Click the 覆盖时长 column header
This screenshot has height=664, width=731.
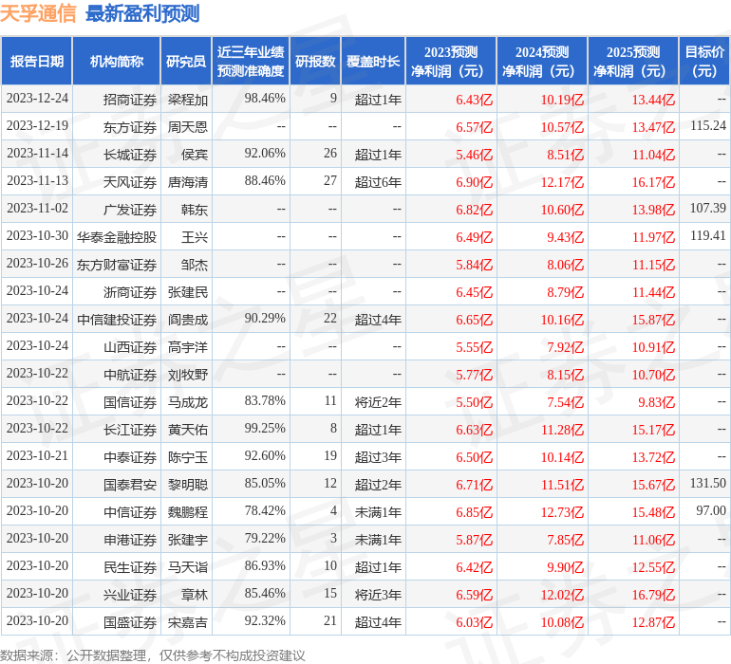[x=373, y=61]
